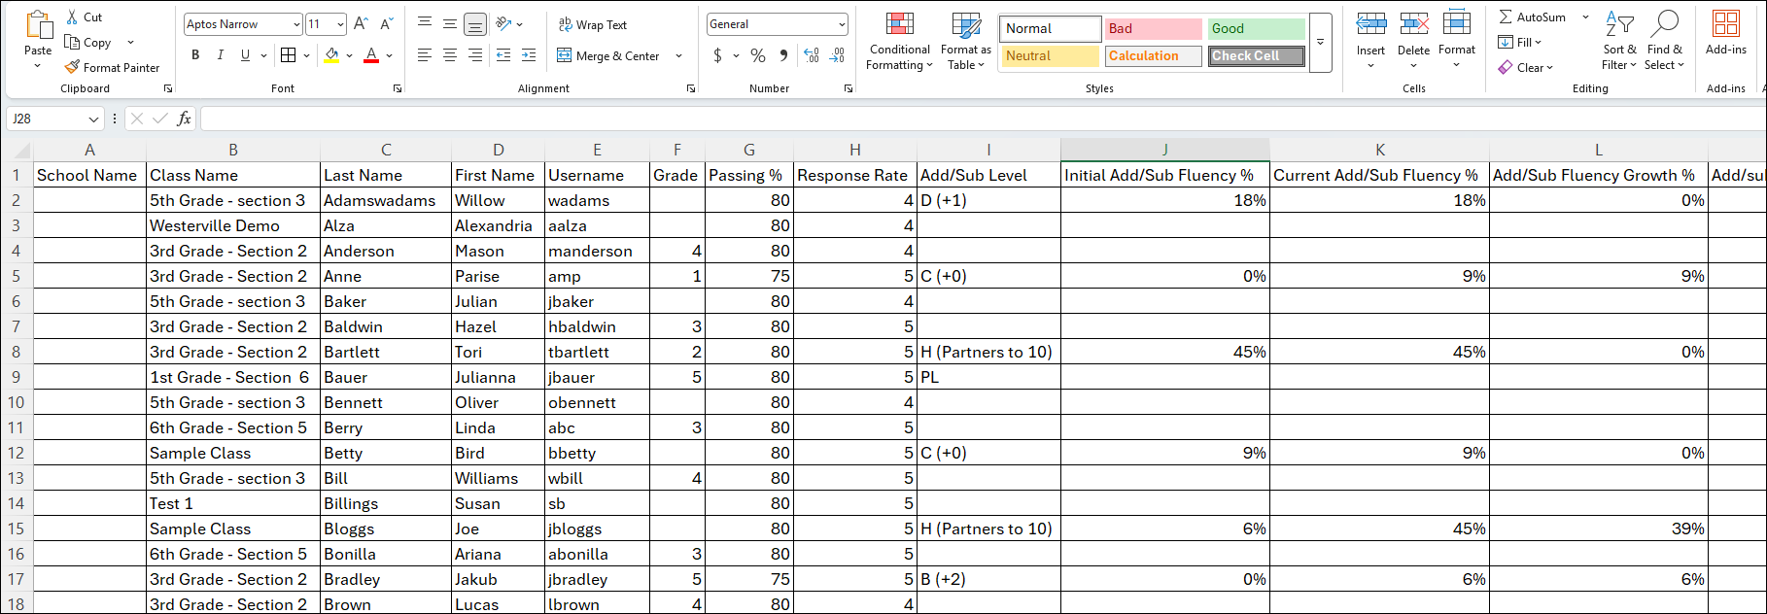The image size is (1767, 614).
Task: Open the Clear menu
Action: [x=1526, y=67]
